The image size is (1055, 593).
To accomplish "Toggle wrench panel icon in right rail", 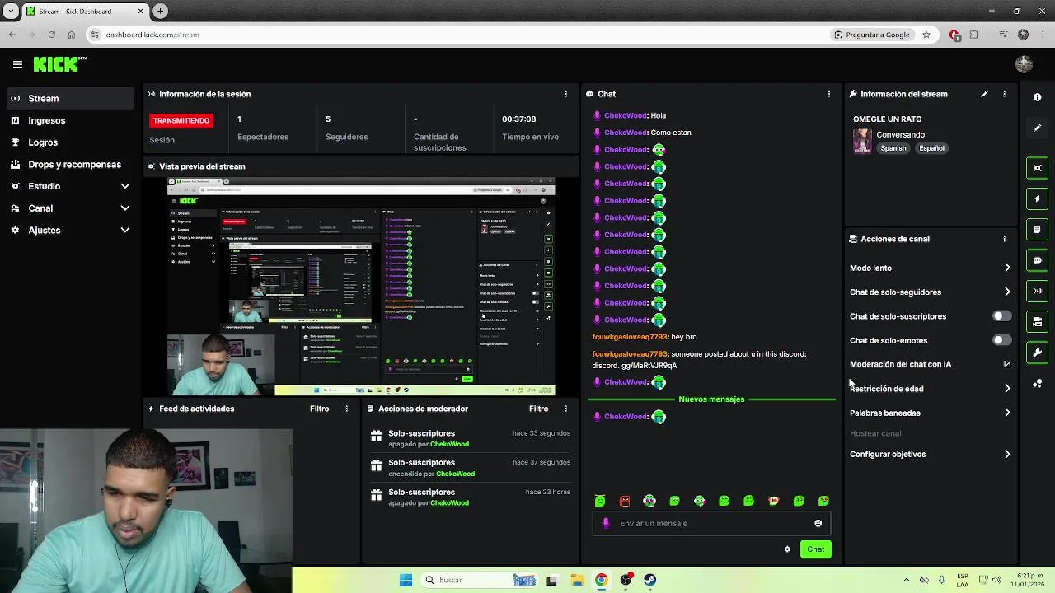I will (1037, 353).
